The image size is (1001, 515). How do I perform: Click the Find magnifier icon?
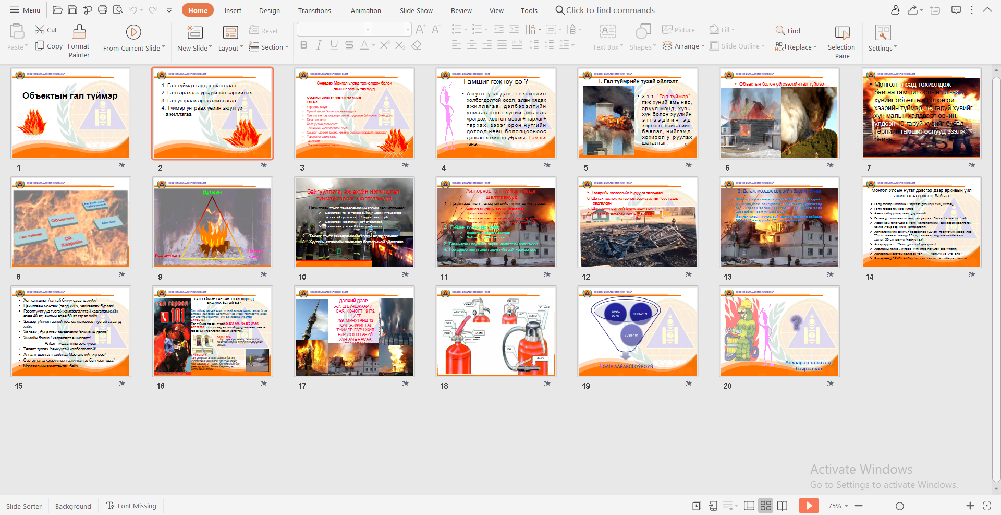(x=780, y=31)
